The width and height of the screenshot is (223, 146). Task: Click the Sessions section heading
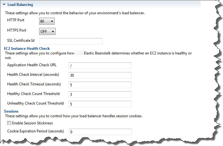(11, 111)
